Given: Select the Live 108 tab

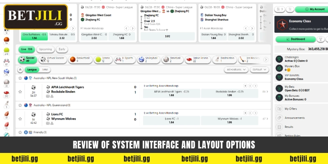Looking at the screenshot, I should tap(27, 49).
